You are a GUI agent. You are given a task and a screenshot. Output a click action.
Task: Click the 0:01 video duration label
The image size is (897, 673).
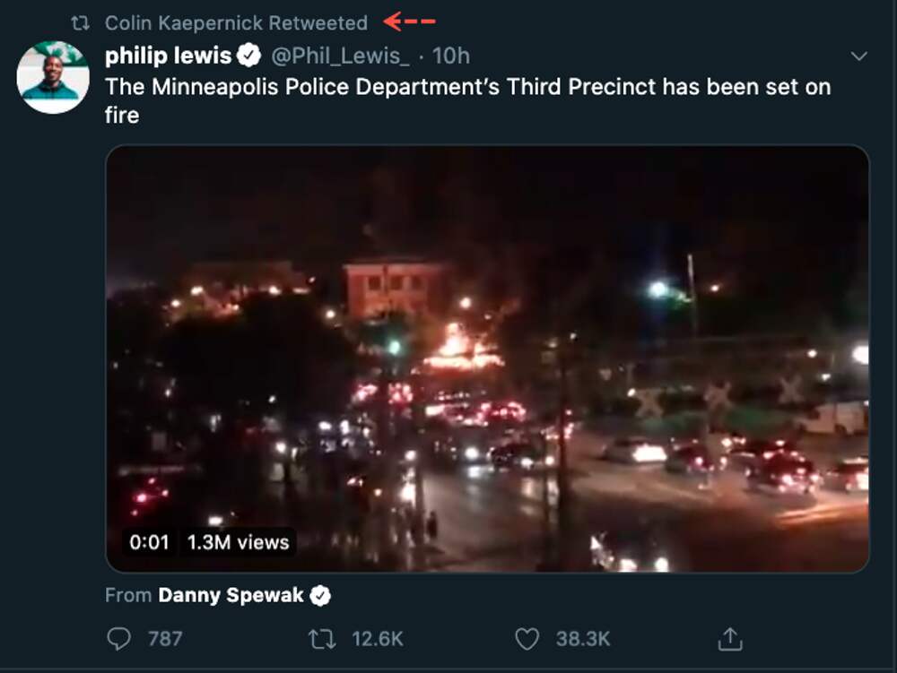click(x=149, y=542)
